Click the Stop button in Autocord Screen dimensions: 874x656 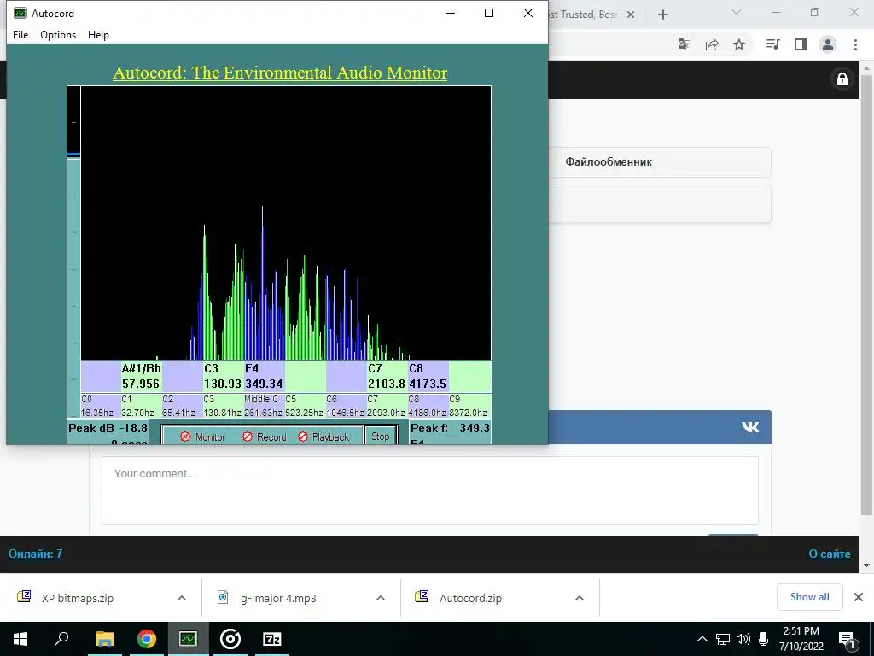click(380, 436)
